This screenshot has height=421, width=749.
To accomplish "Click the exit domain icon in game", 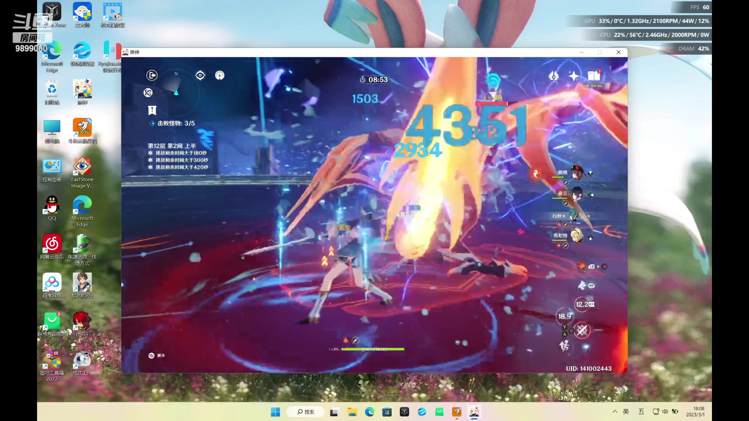I will pos(152,75).
